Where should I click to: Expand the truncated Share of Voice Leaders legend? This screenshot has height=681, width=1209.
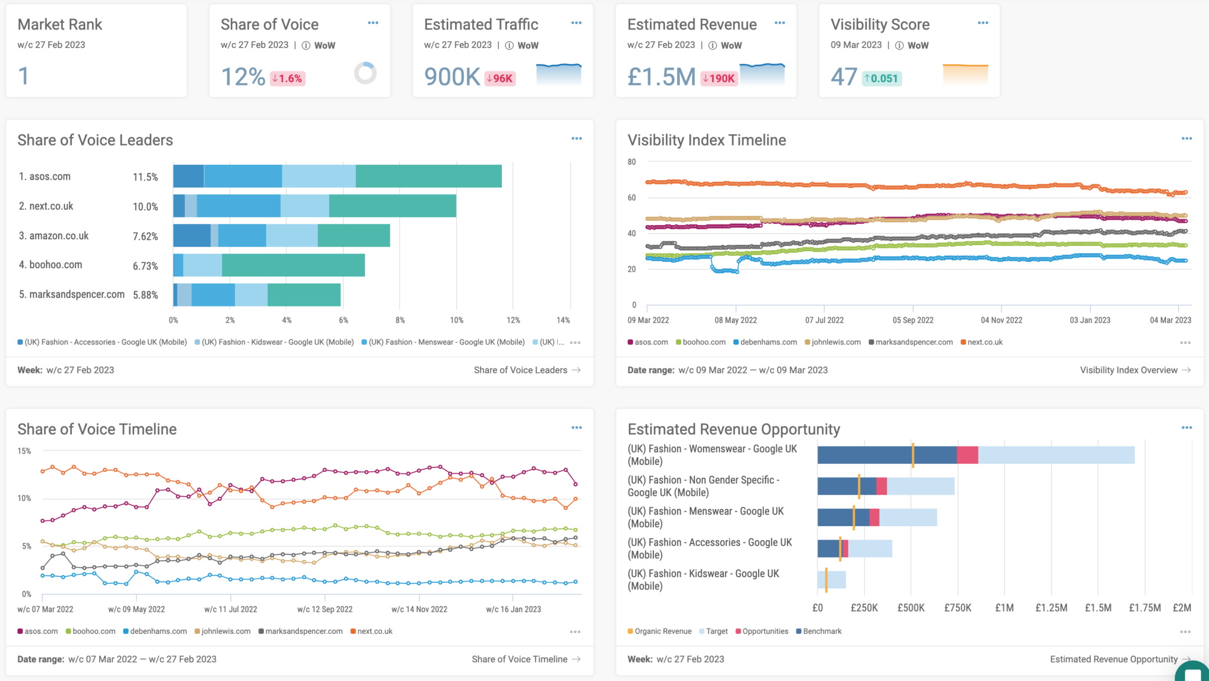point(576,342)
